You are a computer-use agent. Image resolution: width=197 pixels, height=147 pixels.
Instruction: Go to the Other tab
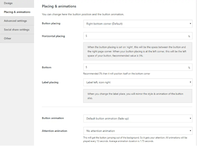point(17,38)
